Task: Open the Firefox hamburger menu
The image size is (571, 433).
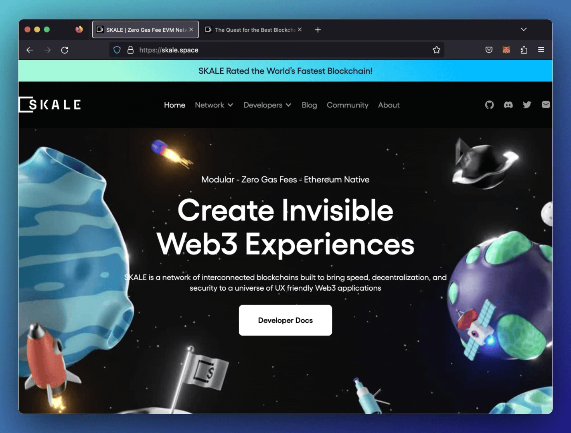Action: coord(541,50)
